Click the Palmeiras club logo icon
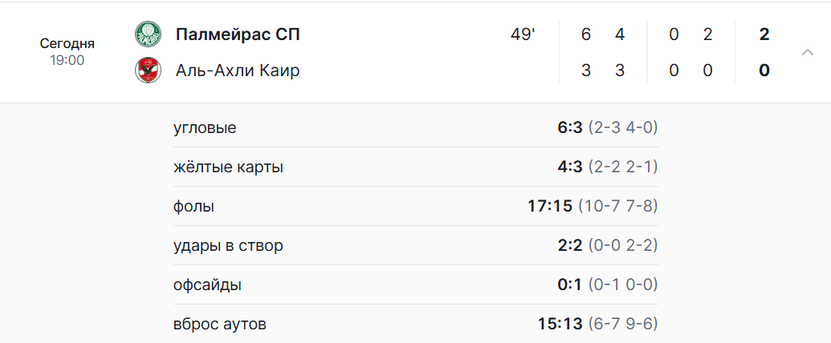 (x=148, y=34)
